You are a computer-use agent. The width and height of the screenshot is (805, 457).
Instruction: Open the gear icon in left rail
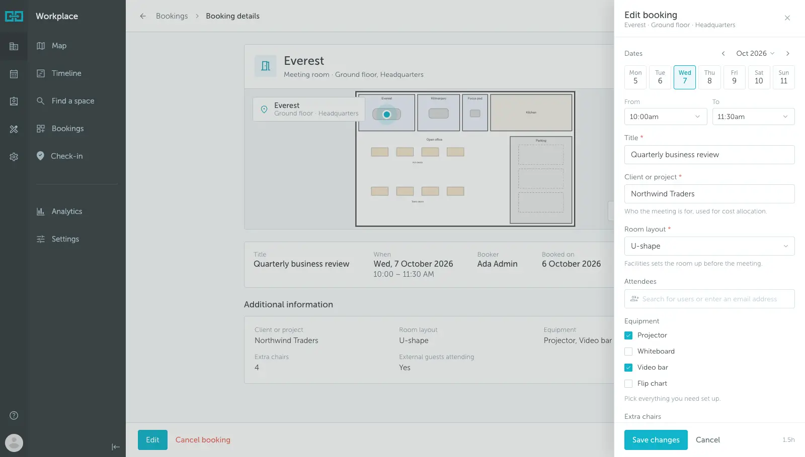14,157
